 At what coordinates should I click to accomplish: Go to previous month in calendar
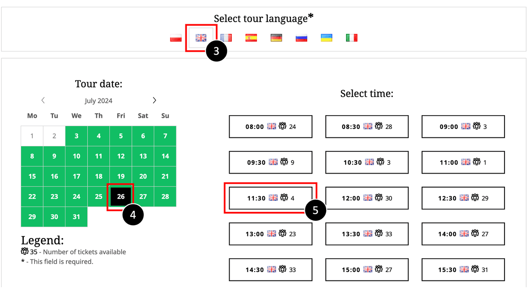tap(43, 100)
